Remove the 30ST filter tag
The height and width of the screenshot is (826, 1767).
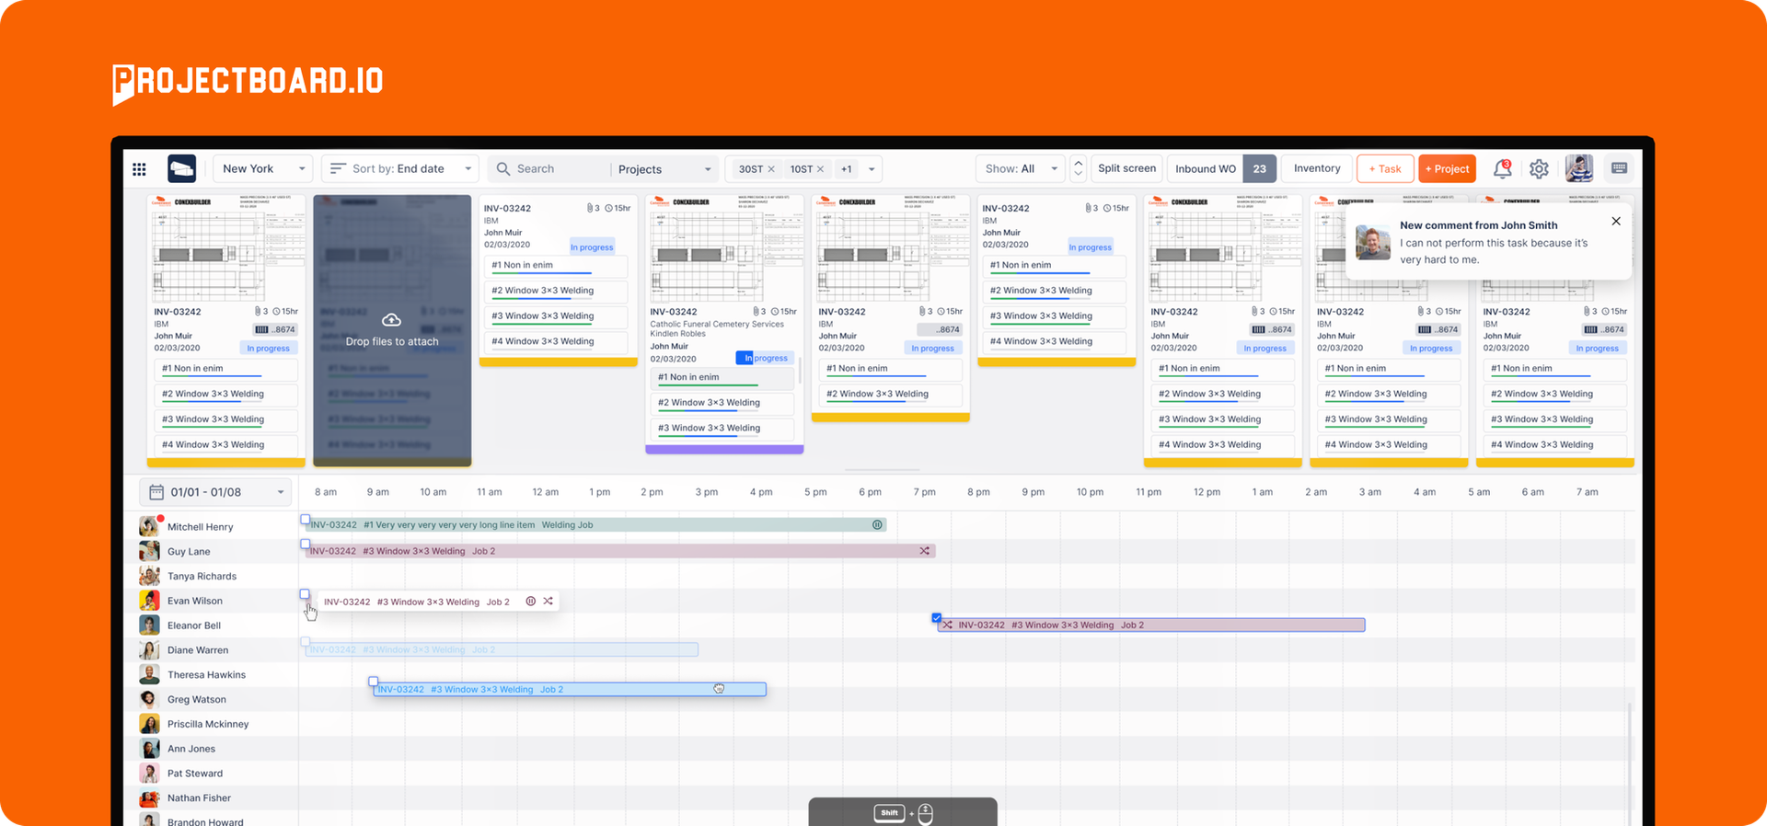(x=771, y=169)
